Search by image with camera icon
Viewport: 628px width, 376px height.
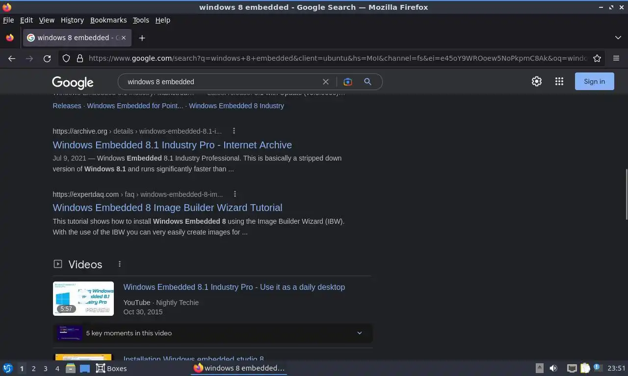(348, 82)
